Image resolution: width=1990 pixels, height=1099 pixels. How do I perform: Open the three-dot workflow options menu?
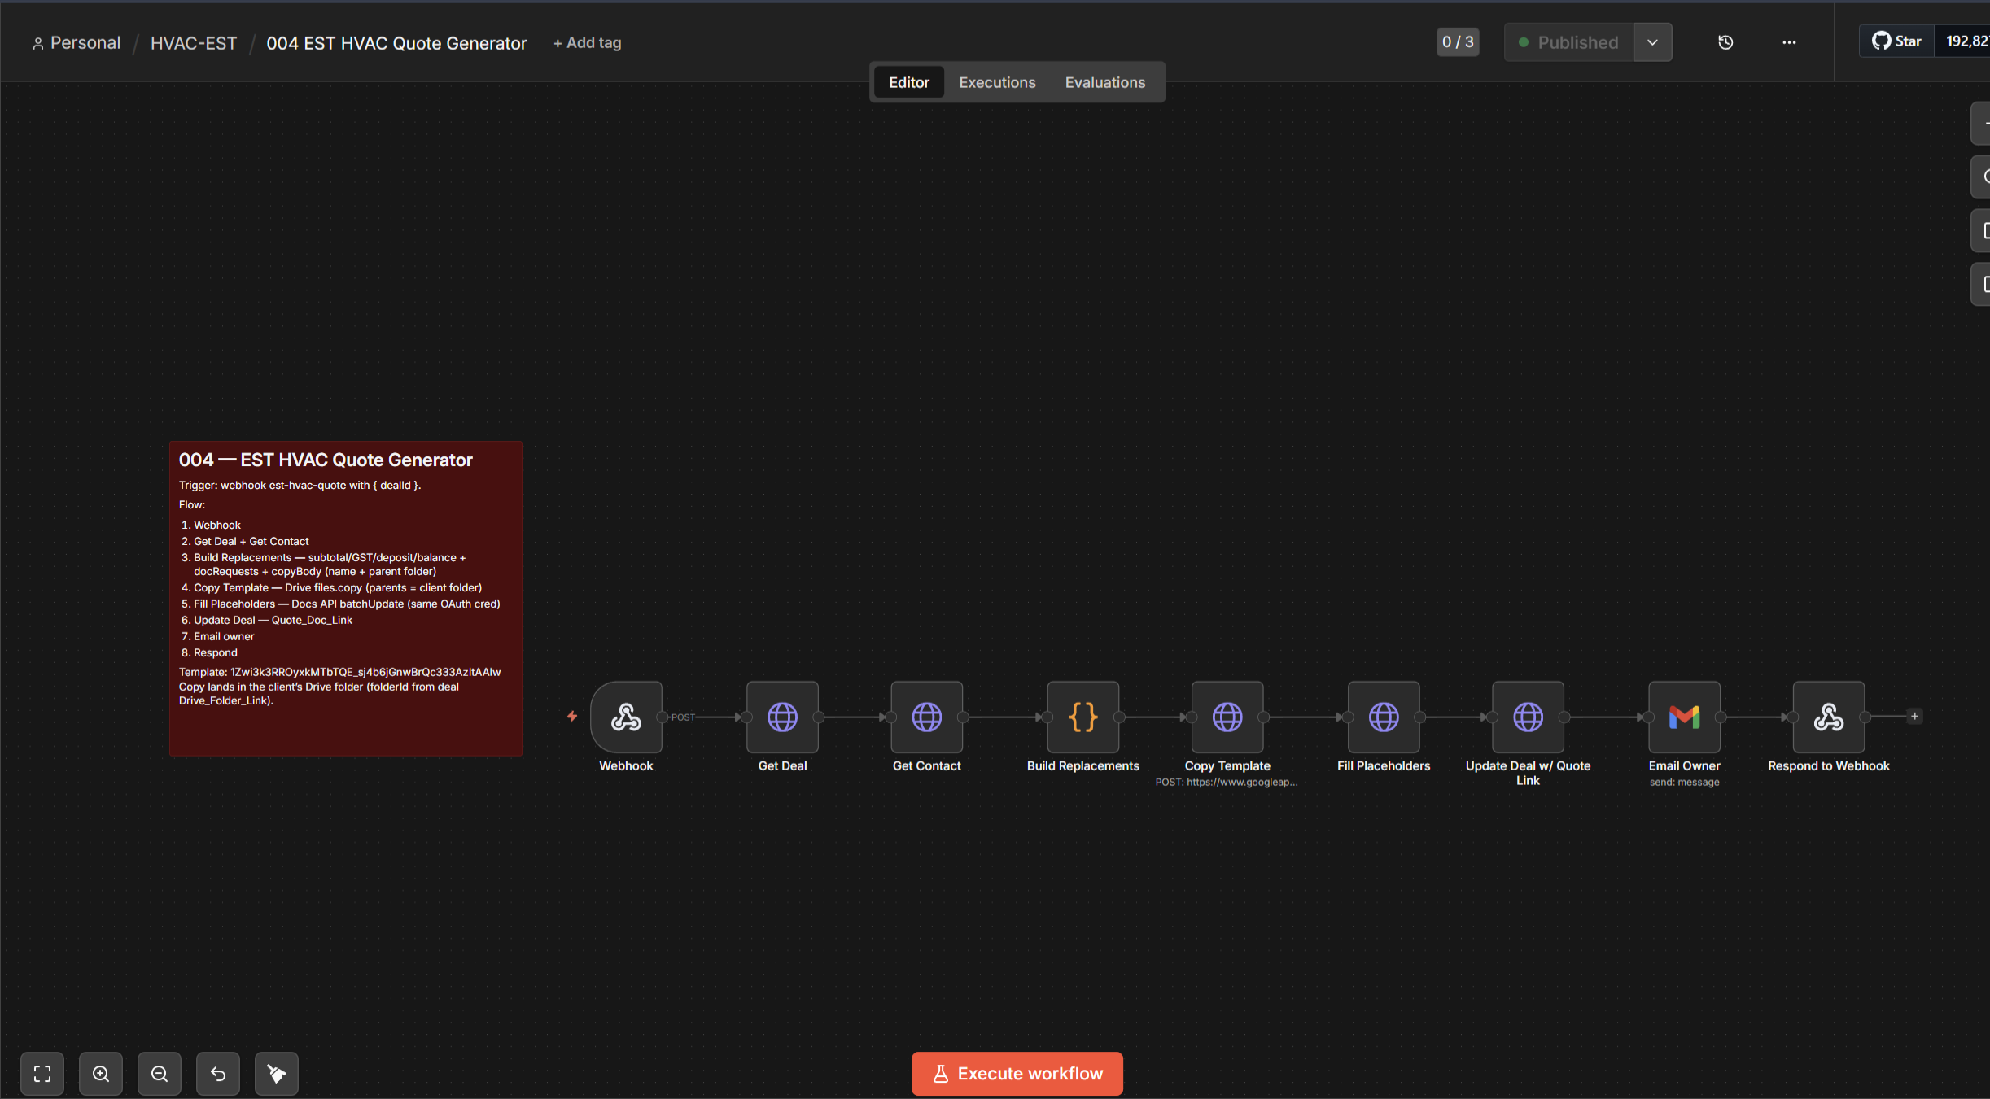point(1789,42)
